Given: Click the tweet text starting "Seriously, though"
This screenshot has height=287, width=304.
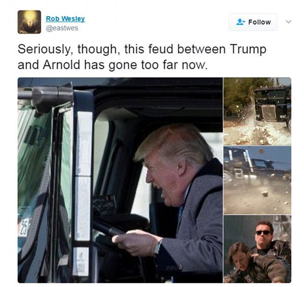Looking at the screenshot, I should pos(142,57).
